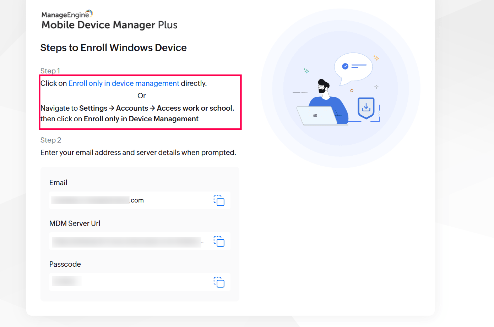Click the Steps to Enroll Windows Device heading
Image resolution: width=494 pixels, height=327 pixels.
tap(114, 48)
